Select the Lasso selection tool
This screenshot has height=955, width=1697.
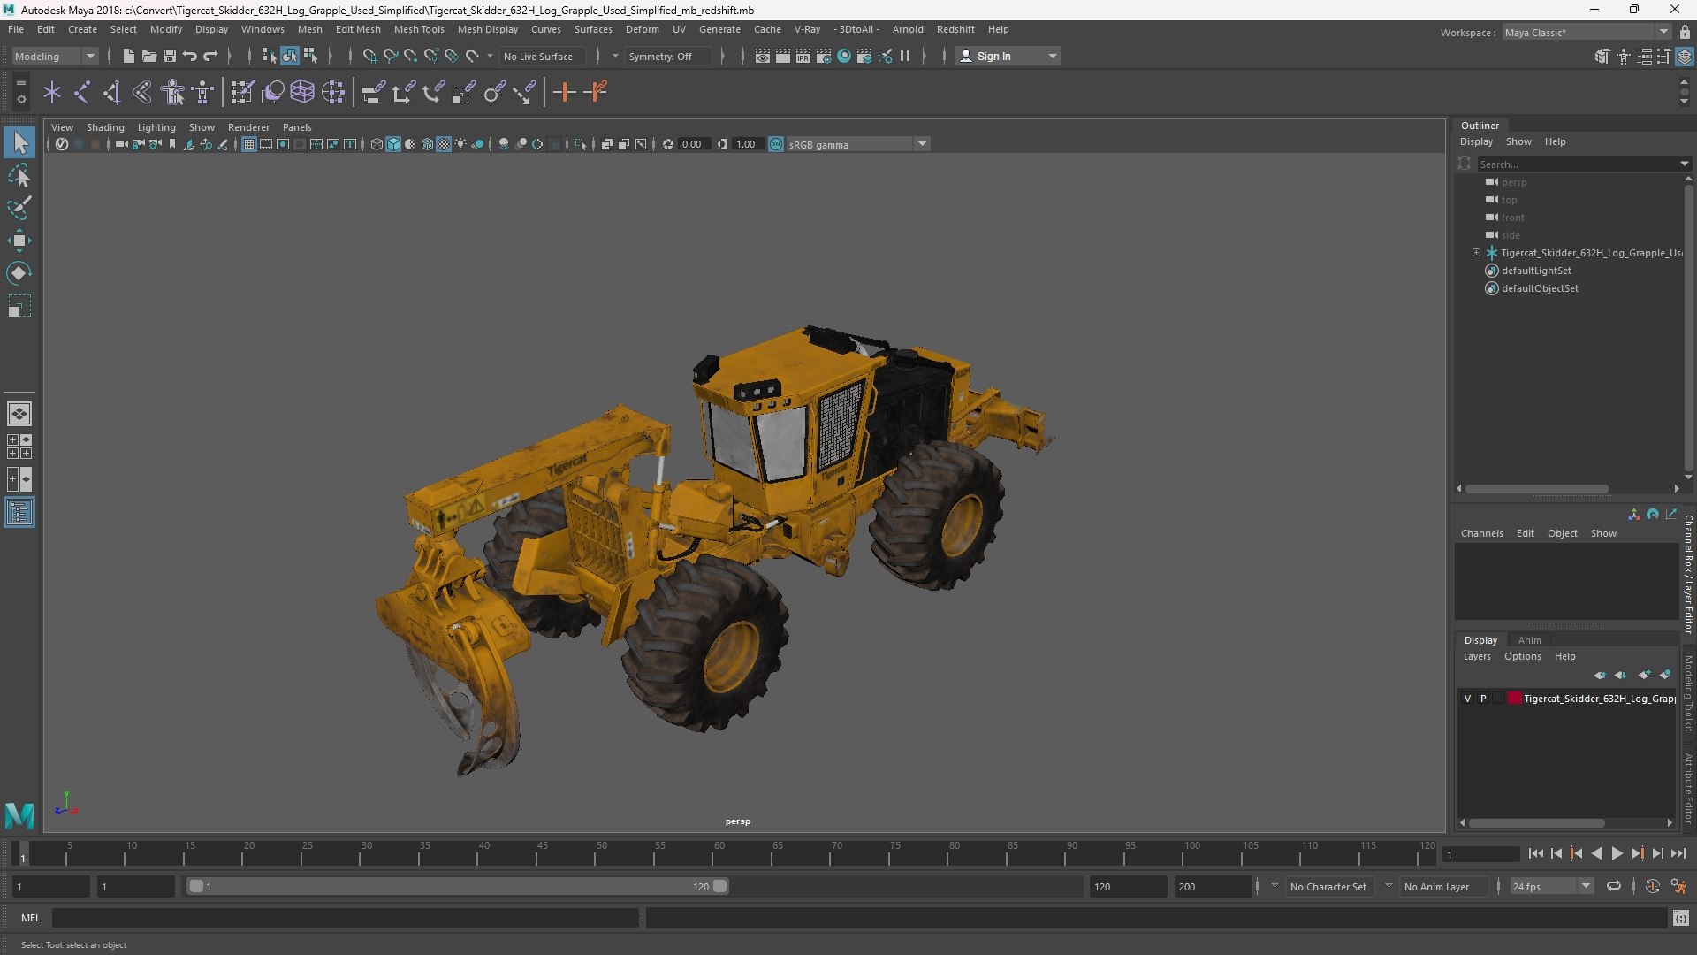(19, 176)
